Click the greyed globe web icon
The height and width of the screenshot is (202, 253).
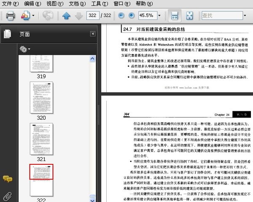pos(48,16)
